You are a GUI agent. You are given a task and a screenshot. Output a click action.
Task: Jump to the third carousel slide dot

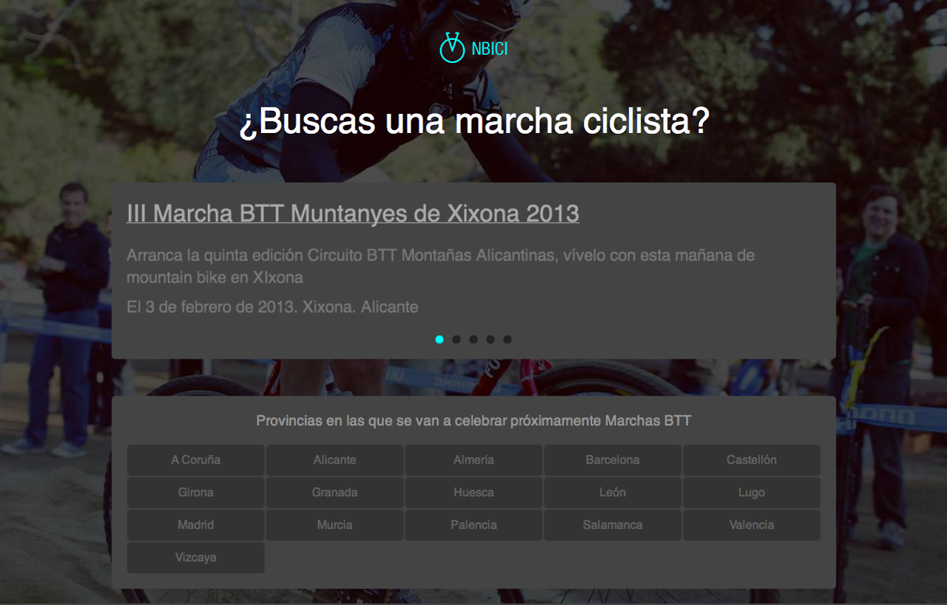coord(473,339)
